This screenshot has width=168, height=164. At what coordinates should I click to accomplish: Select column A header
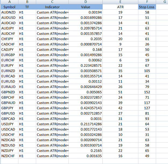[x=9, y=2]
